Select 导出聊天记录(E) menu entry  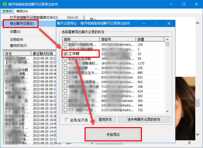coord(22,24)
